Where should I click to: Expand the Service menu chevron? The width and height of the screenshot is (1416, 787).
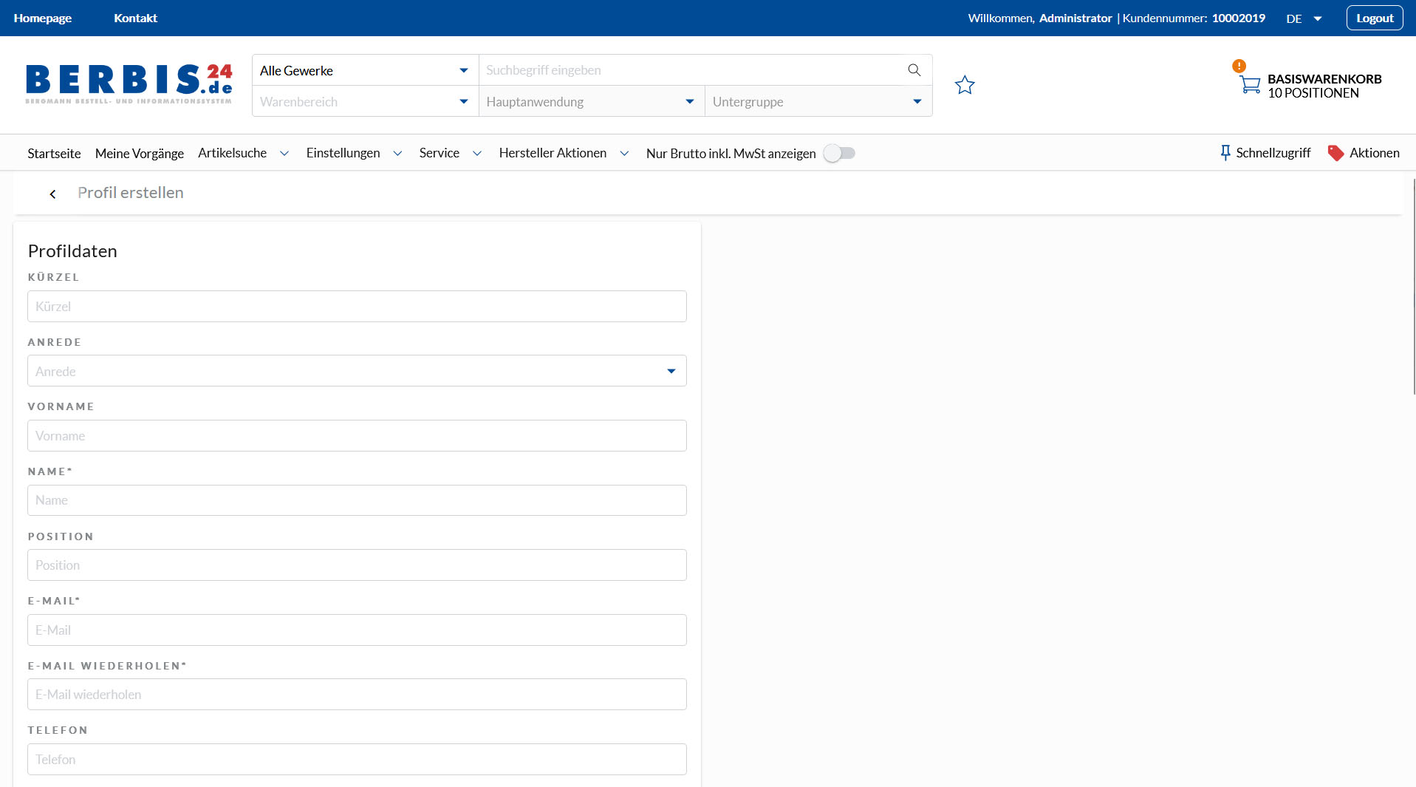(x=477, y=154)
